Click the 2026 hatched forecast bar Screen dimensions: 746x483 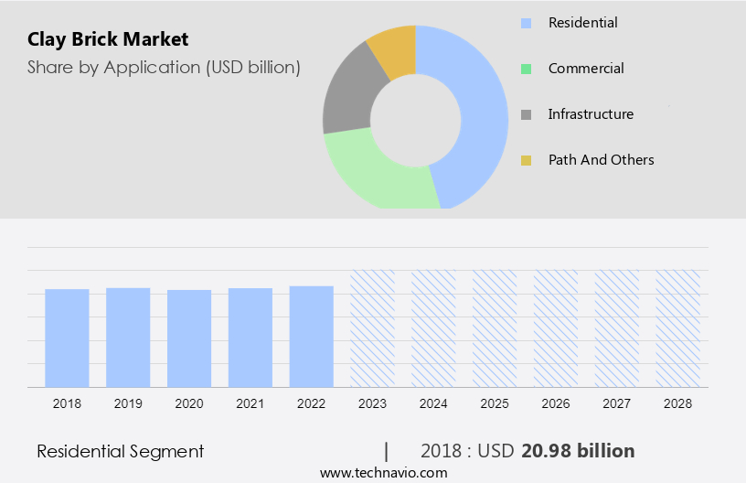(x=556, y=328)
